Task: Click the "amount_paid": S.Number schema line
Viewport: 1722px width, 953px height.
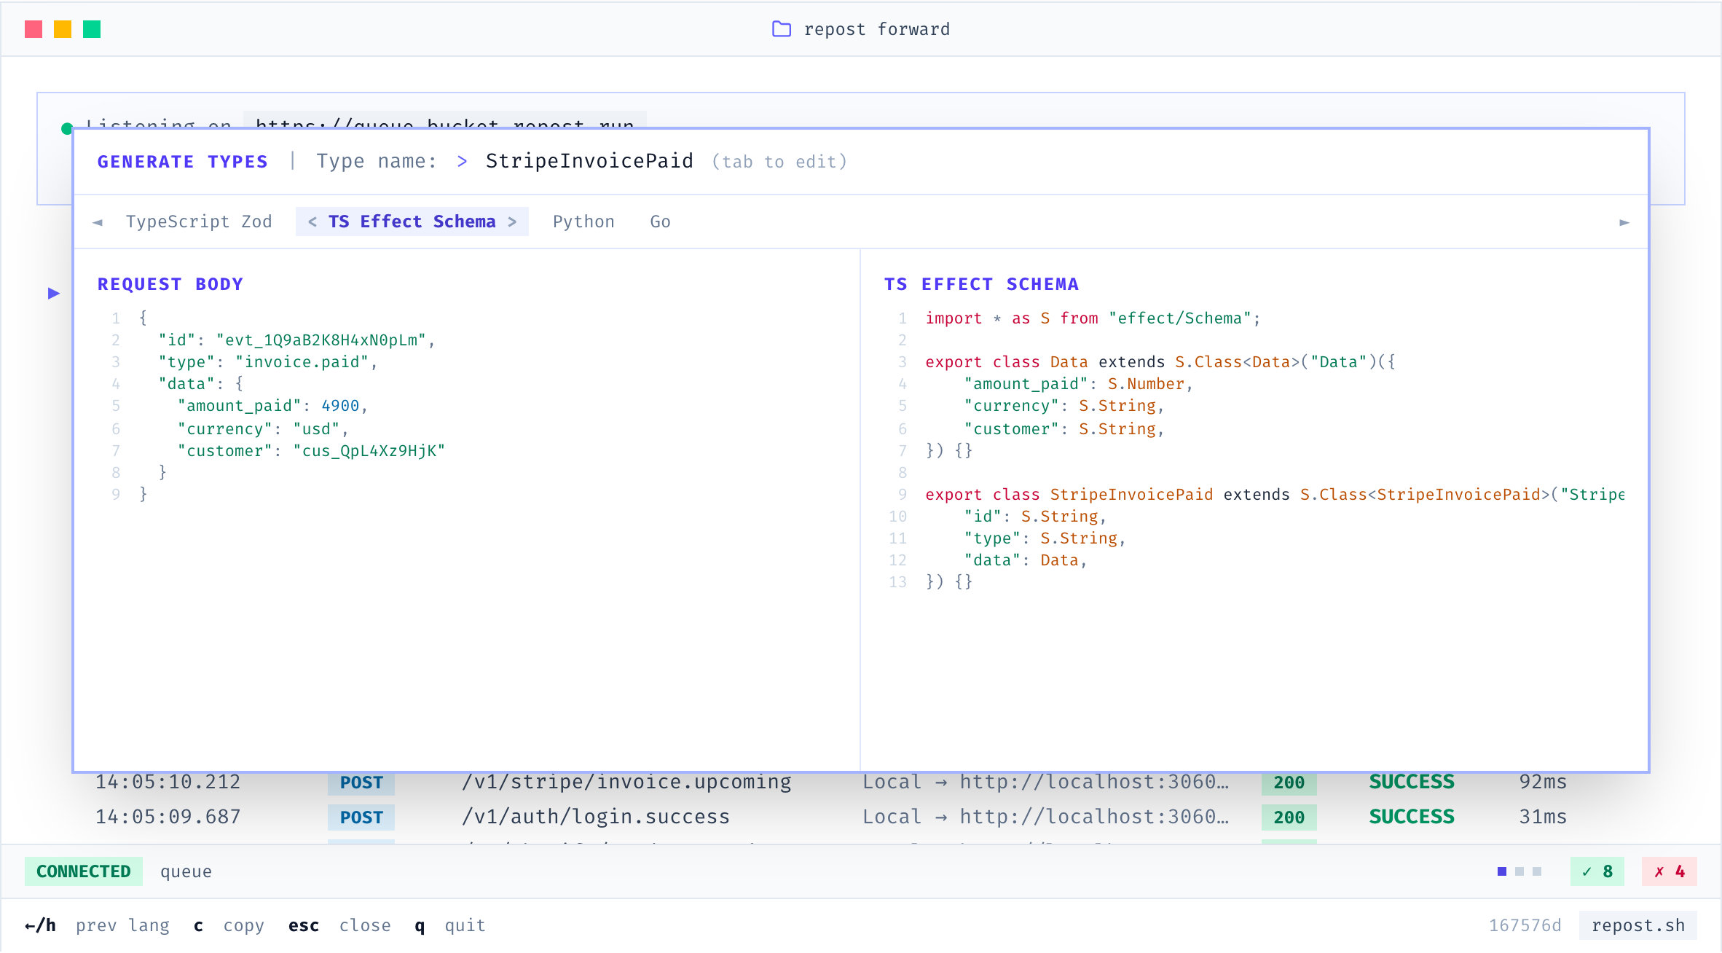Action: pyautogui.click(x=1078, y=384)
